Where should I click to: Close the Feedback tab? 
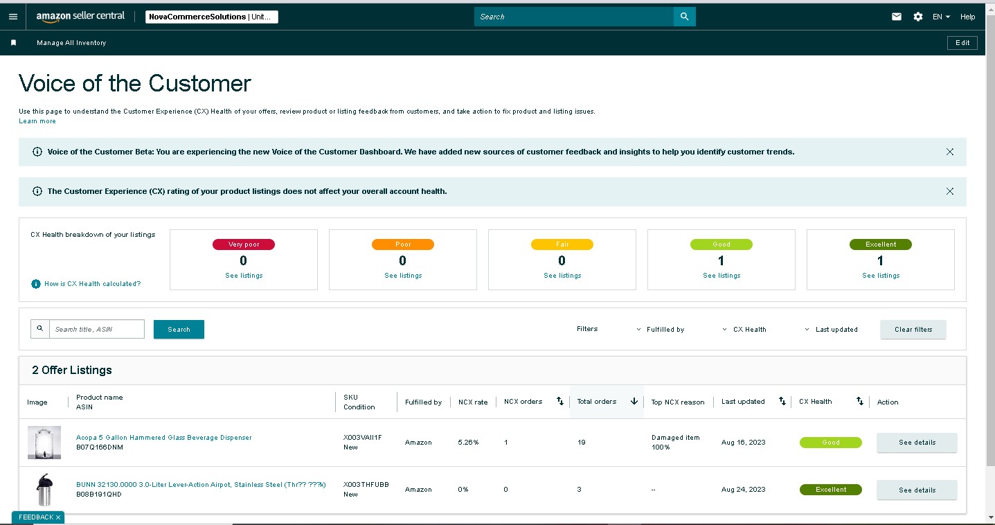pos(58,517)
